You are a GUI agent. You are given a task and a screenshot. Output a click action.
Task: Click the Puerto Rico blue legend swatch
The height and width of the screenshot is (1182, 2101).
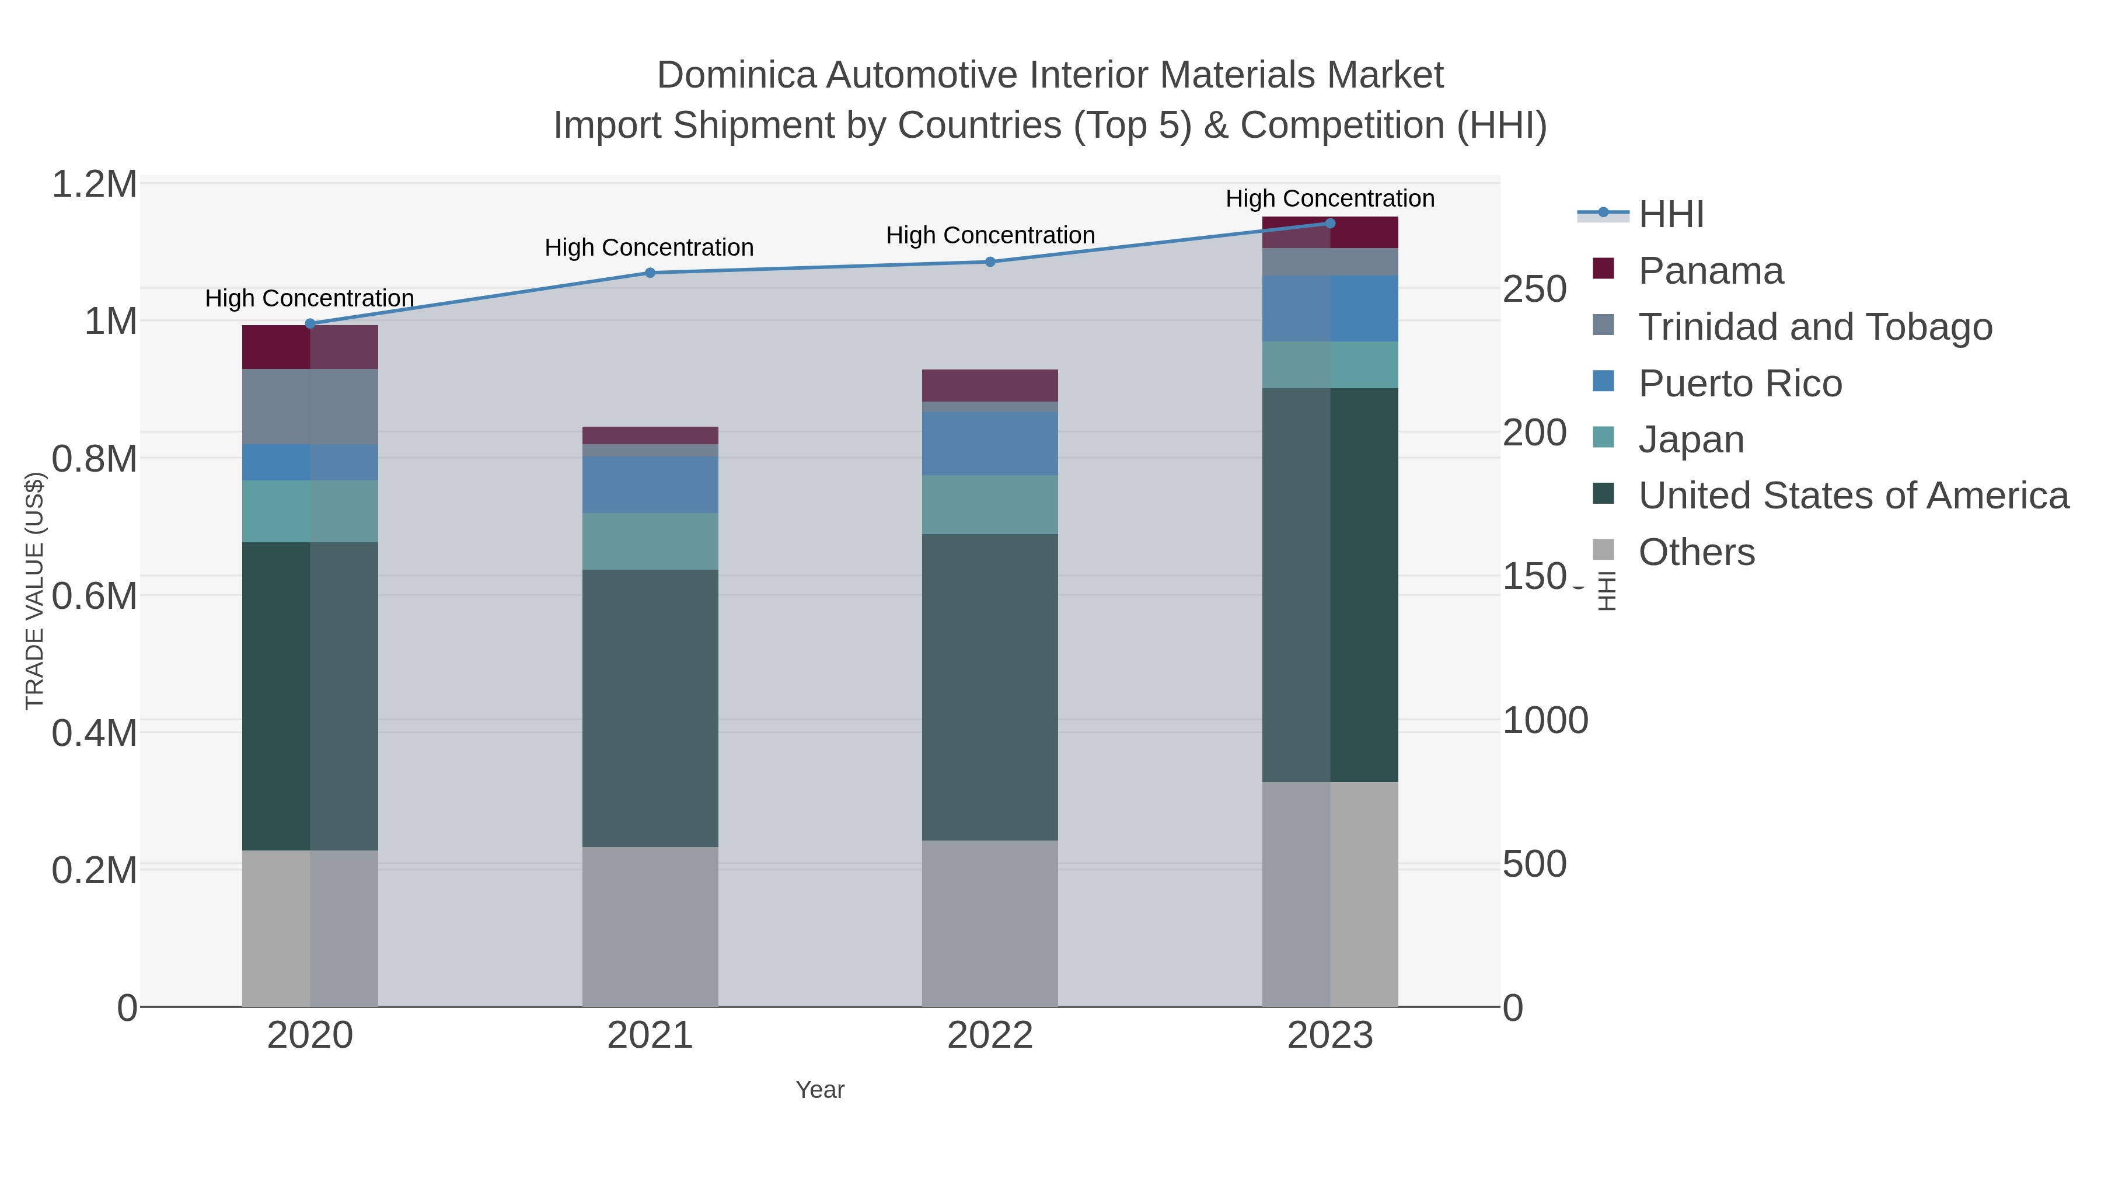1604,381
